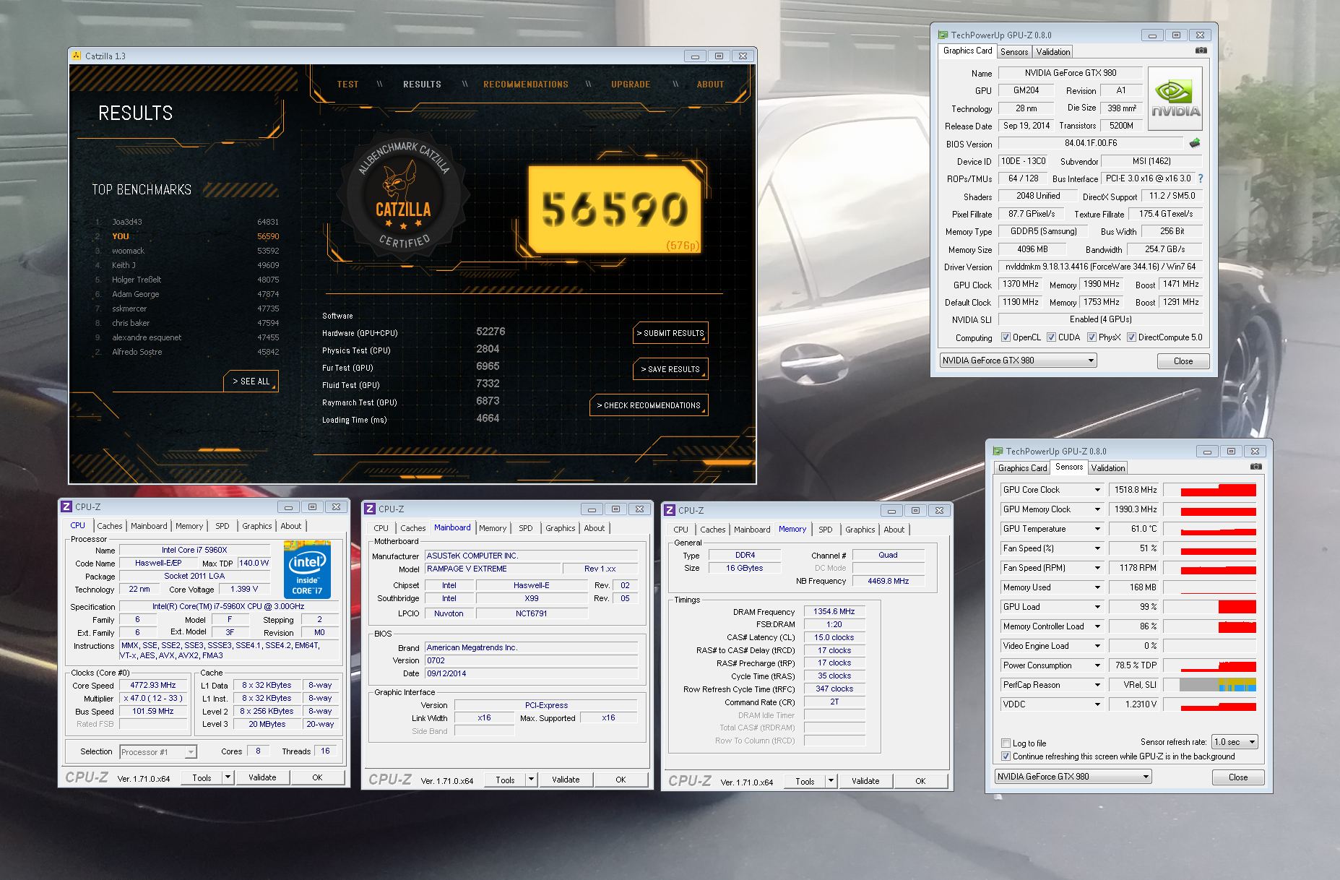Click the GPU-Z title icon in Graphics Card window
Viewport: 1340px width, 880px height.
(x=943, y=35)
